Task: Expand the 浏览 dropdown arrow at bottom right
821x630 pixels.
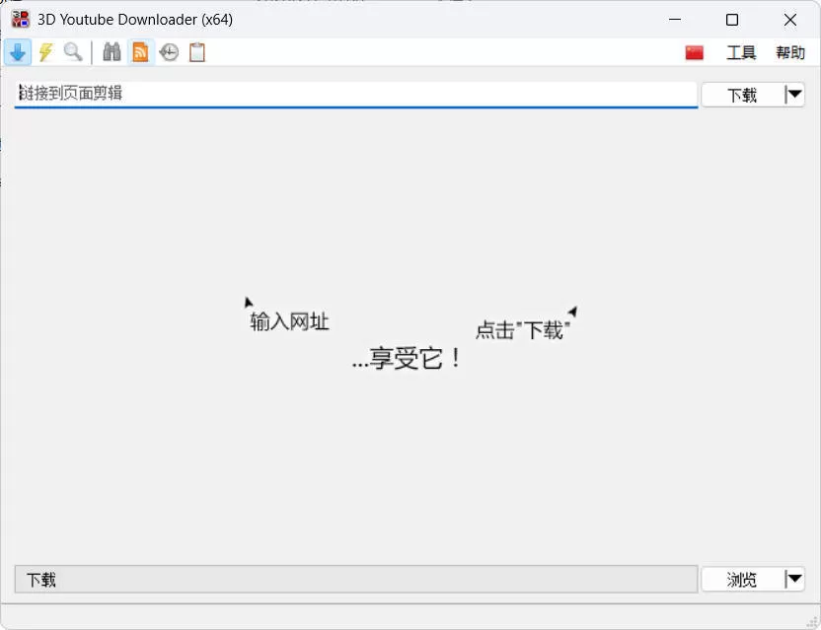Action: (795, 579)
